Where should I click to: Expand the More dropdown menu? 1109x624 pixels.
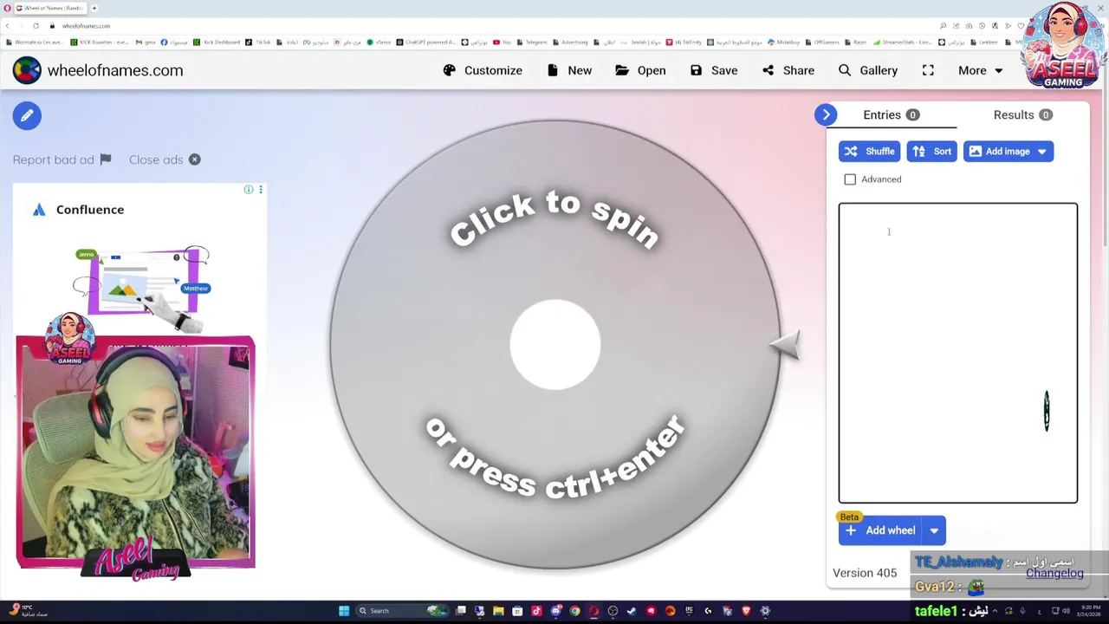click(980, 70)
